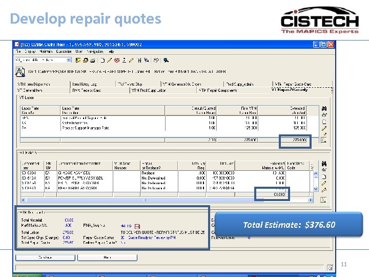
Task: Open the Maintain menu
Action: pos(46,51)
